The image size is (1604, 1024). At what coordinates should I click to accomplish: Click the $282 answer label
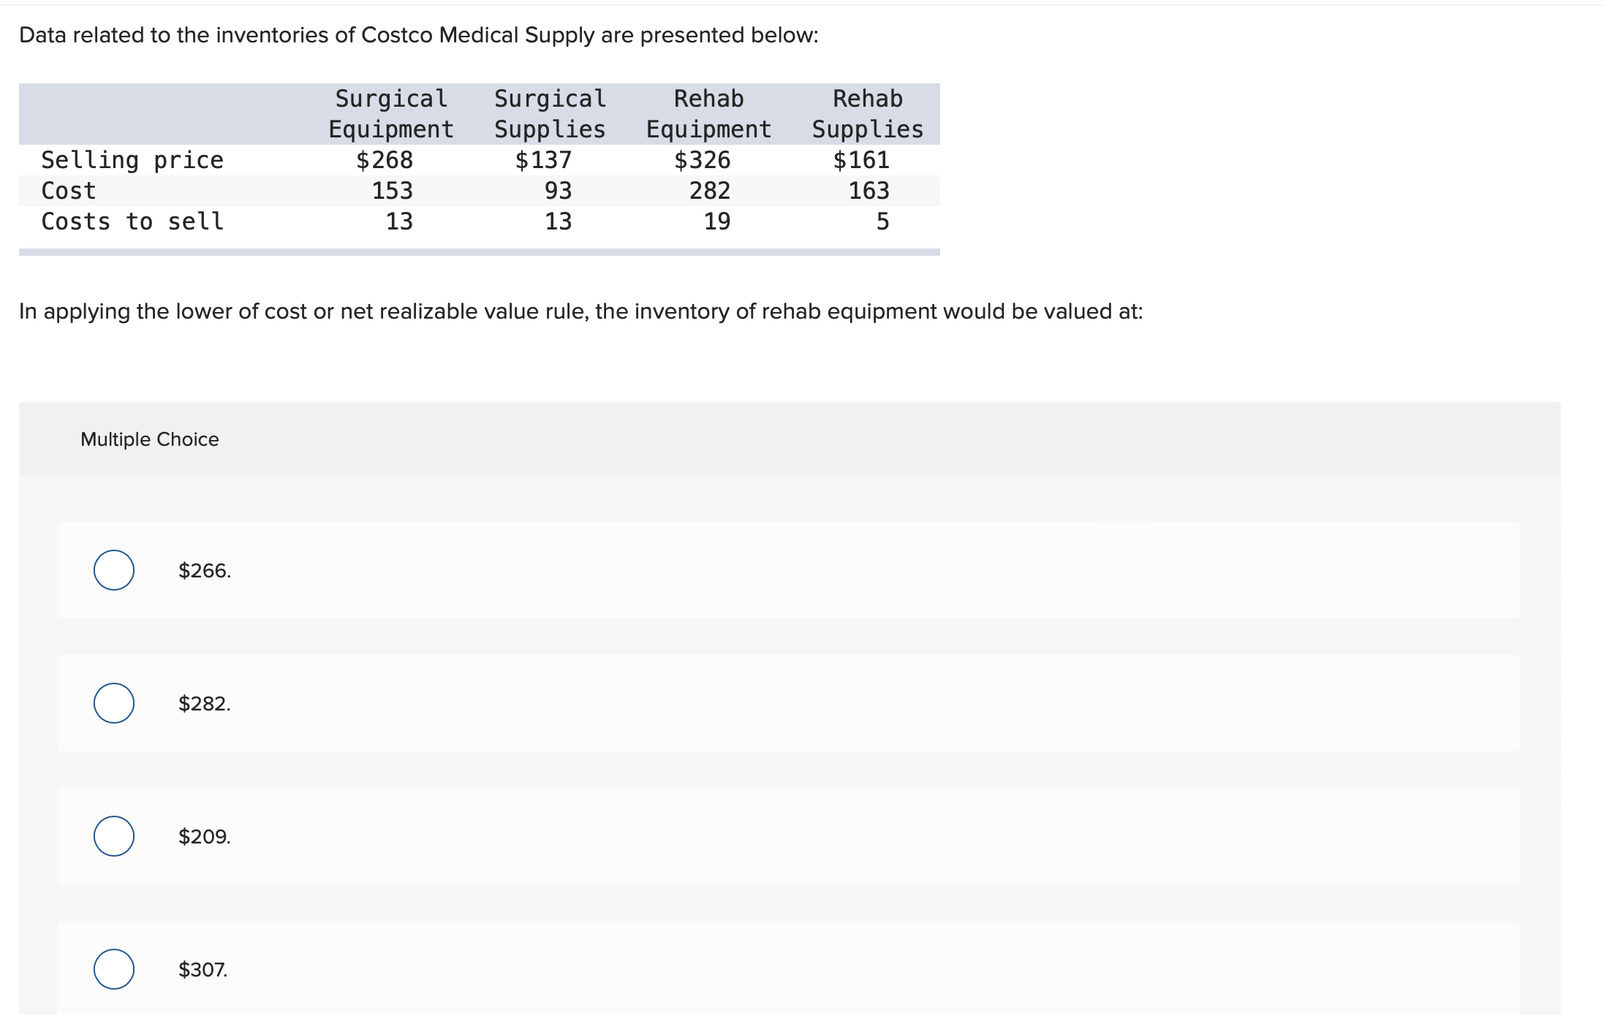click(203, 704)
